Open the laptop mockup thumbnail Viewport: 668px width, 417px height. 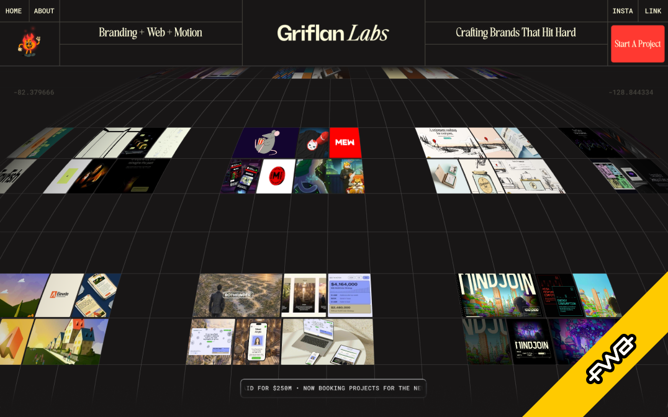coord(328,342)
